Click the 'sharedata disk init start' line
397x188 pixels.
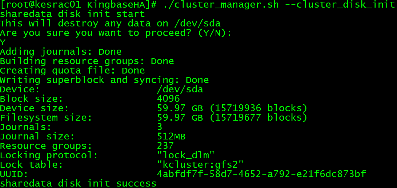[72, 14]
